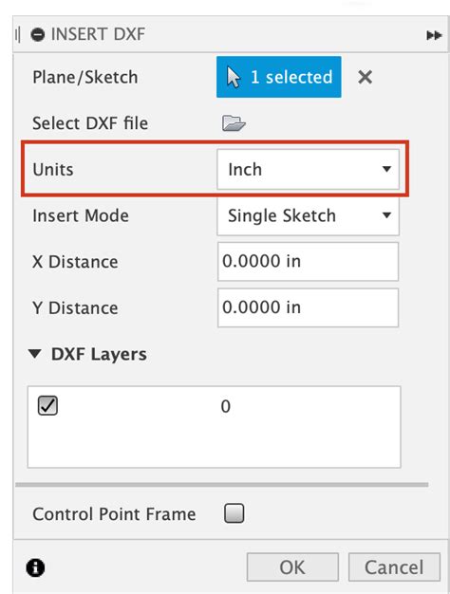450x594 pixels.
Task: Click the Y Distance input field
Action: pyautogui.click(x=308, y=307)
